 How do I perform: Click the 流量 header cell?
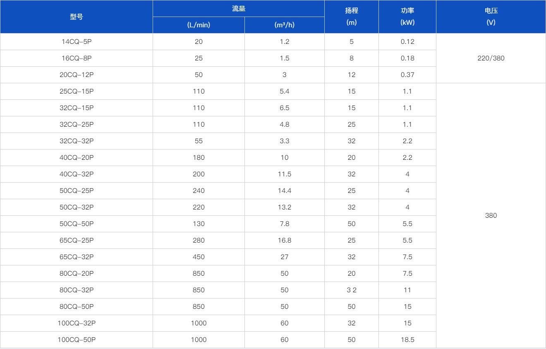tap(239, 9)
